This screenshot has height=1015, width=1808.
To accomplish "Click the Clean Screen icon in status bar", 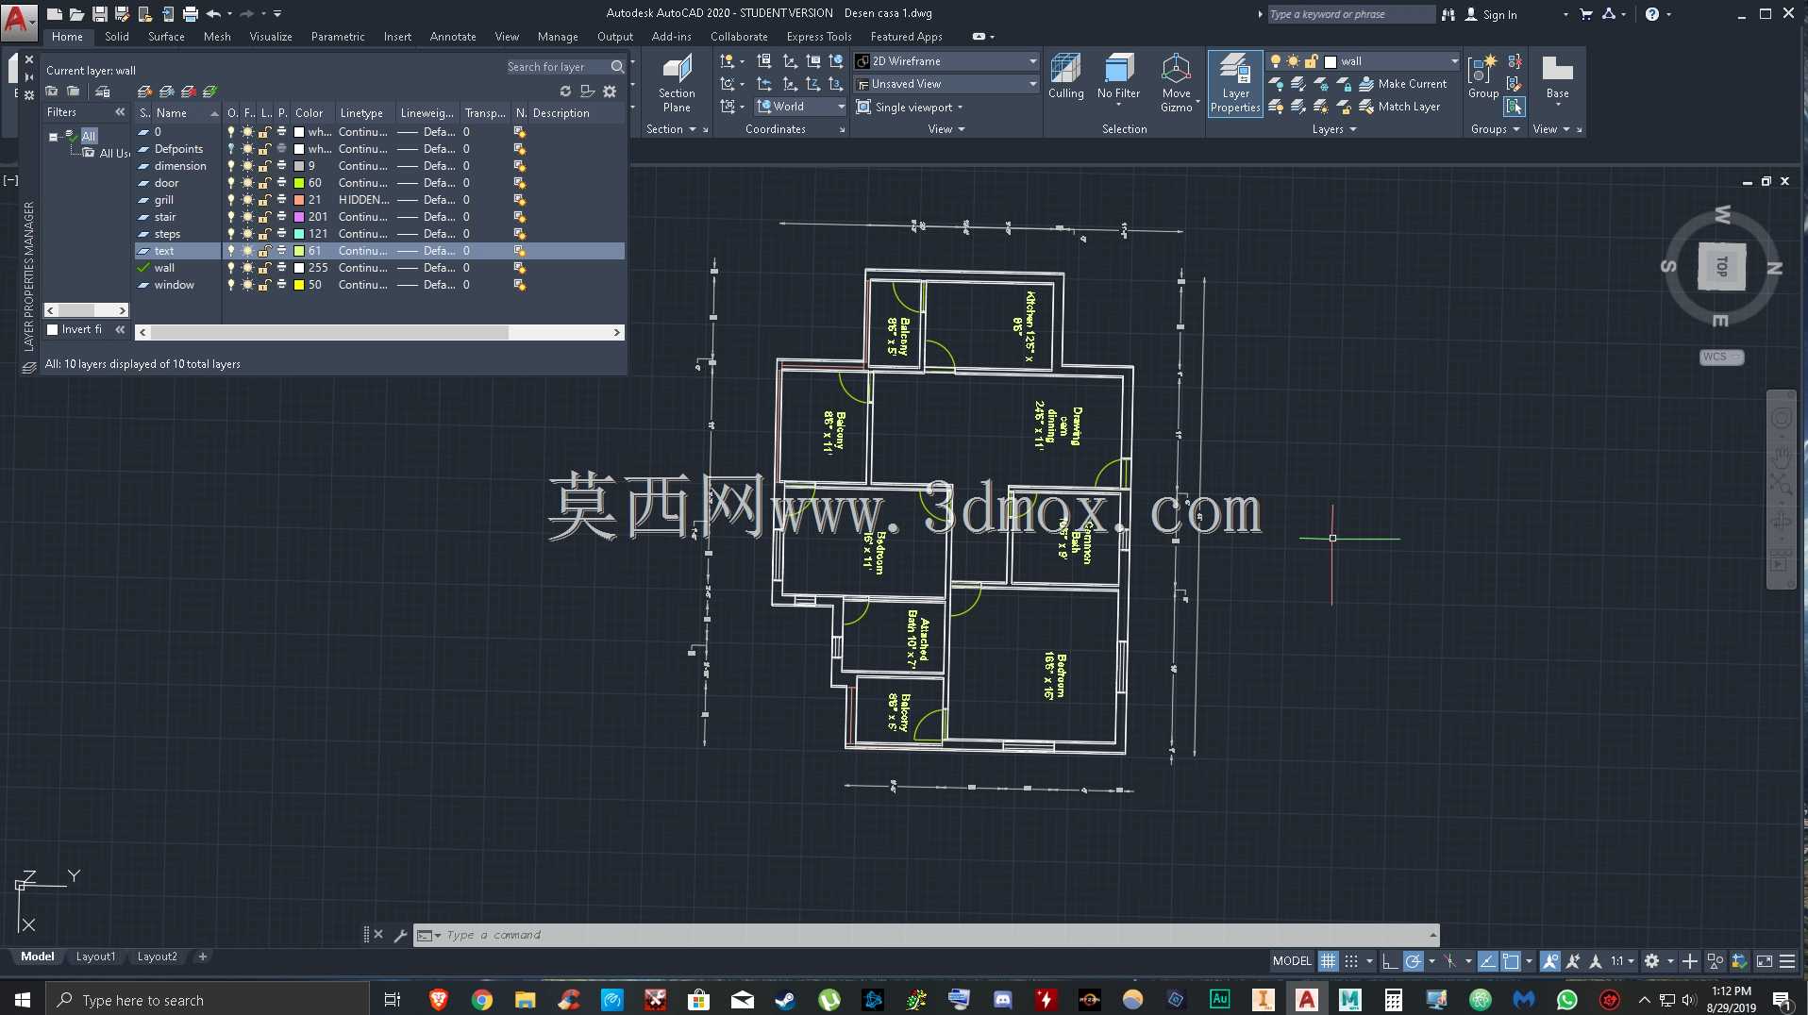I will coord(1764,961).
